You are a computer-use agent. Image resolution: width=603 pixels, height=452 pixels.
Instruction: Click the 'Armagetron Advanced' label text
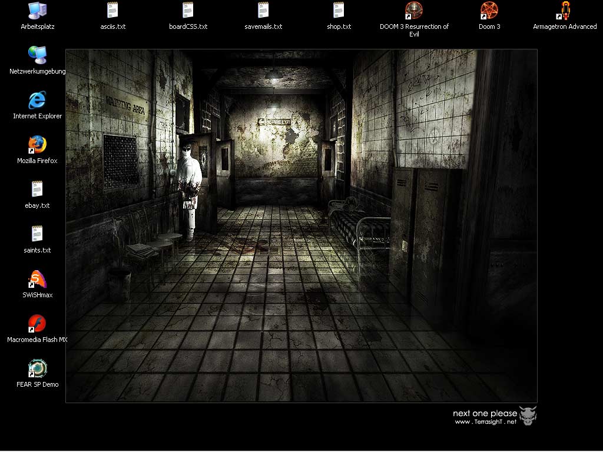565,26
